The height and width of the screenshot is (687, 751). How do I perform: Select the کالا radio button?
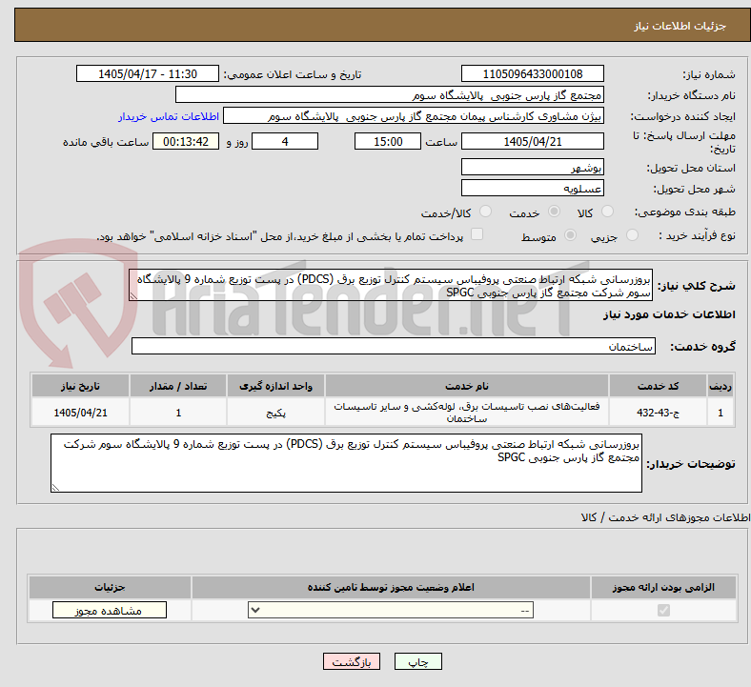[x=607, y=212]
